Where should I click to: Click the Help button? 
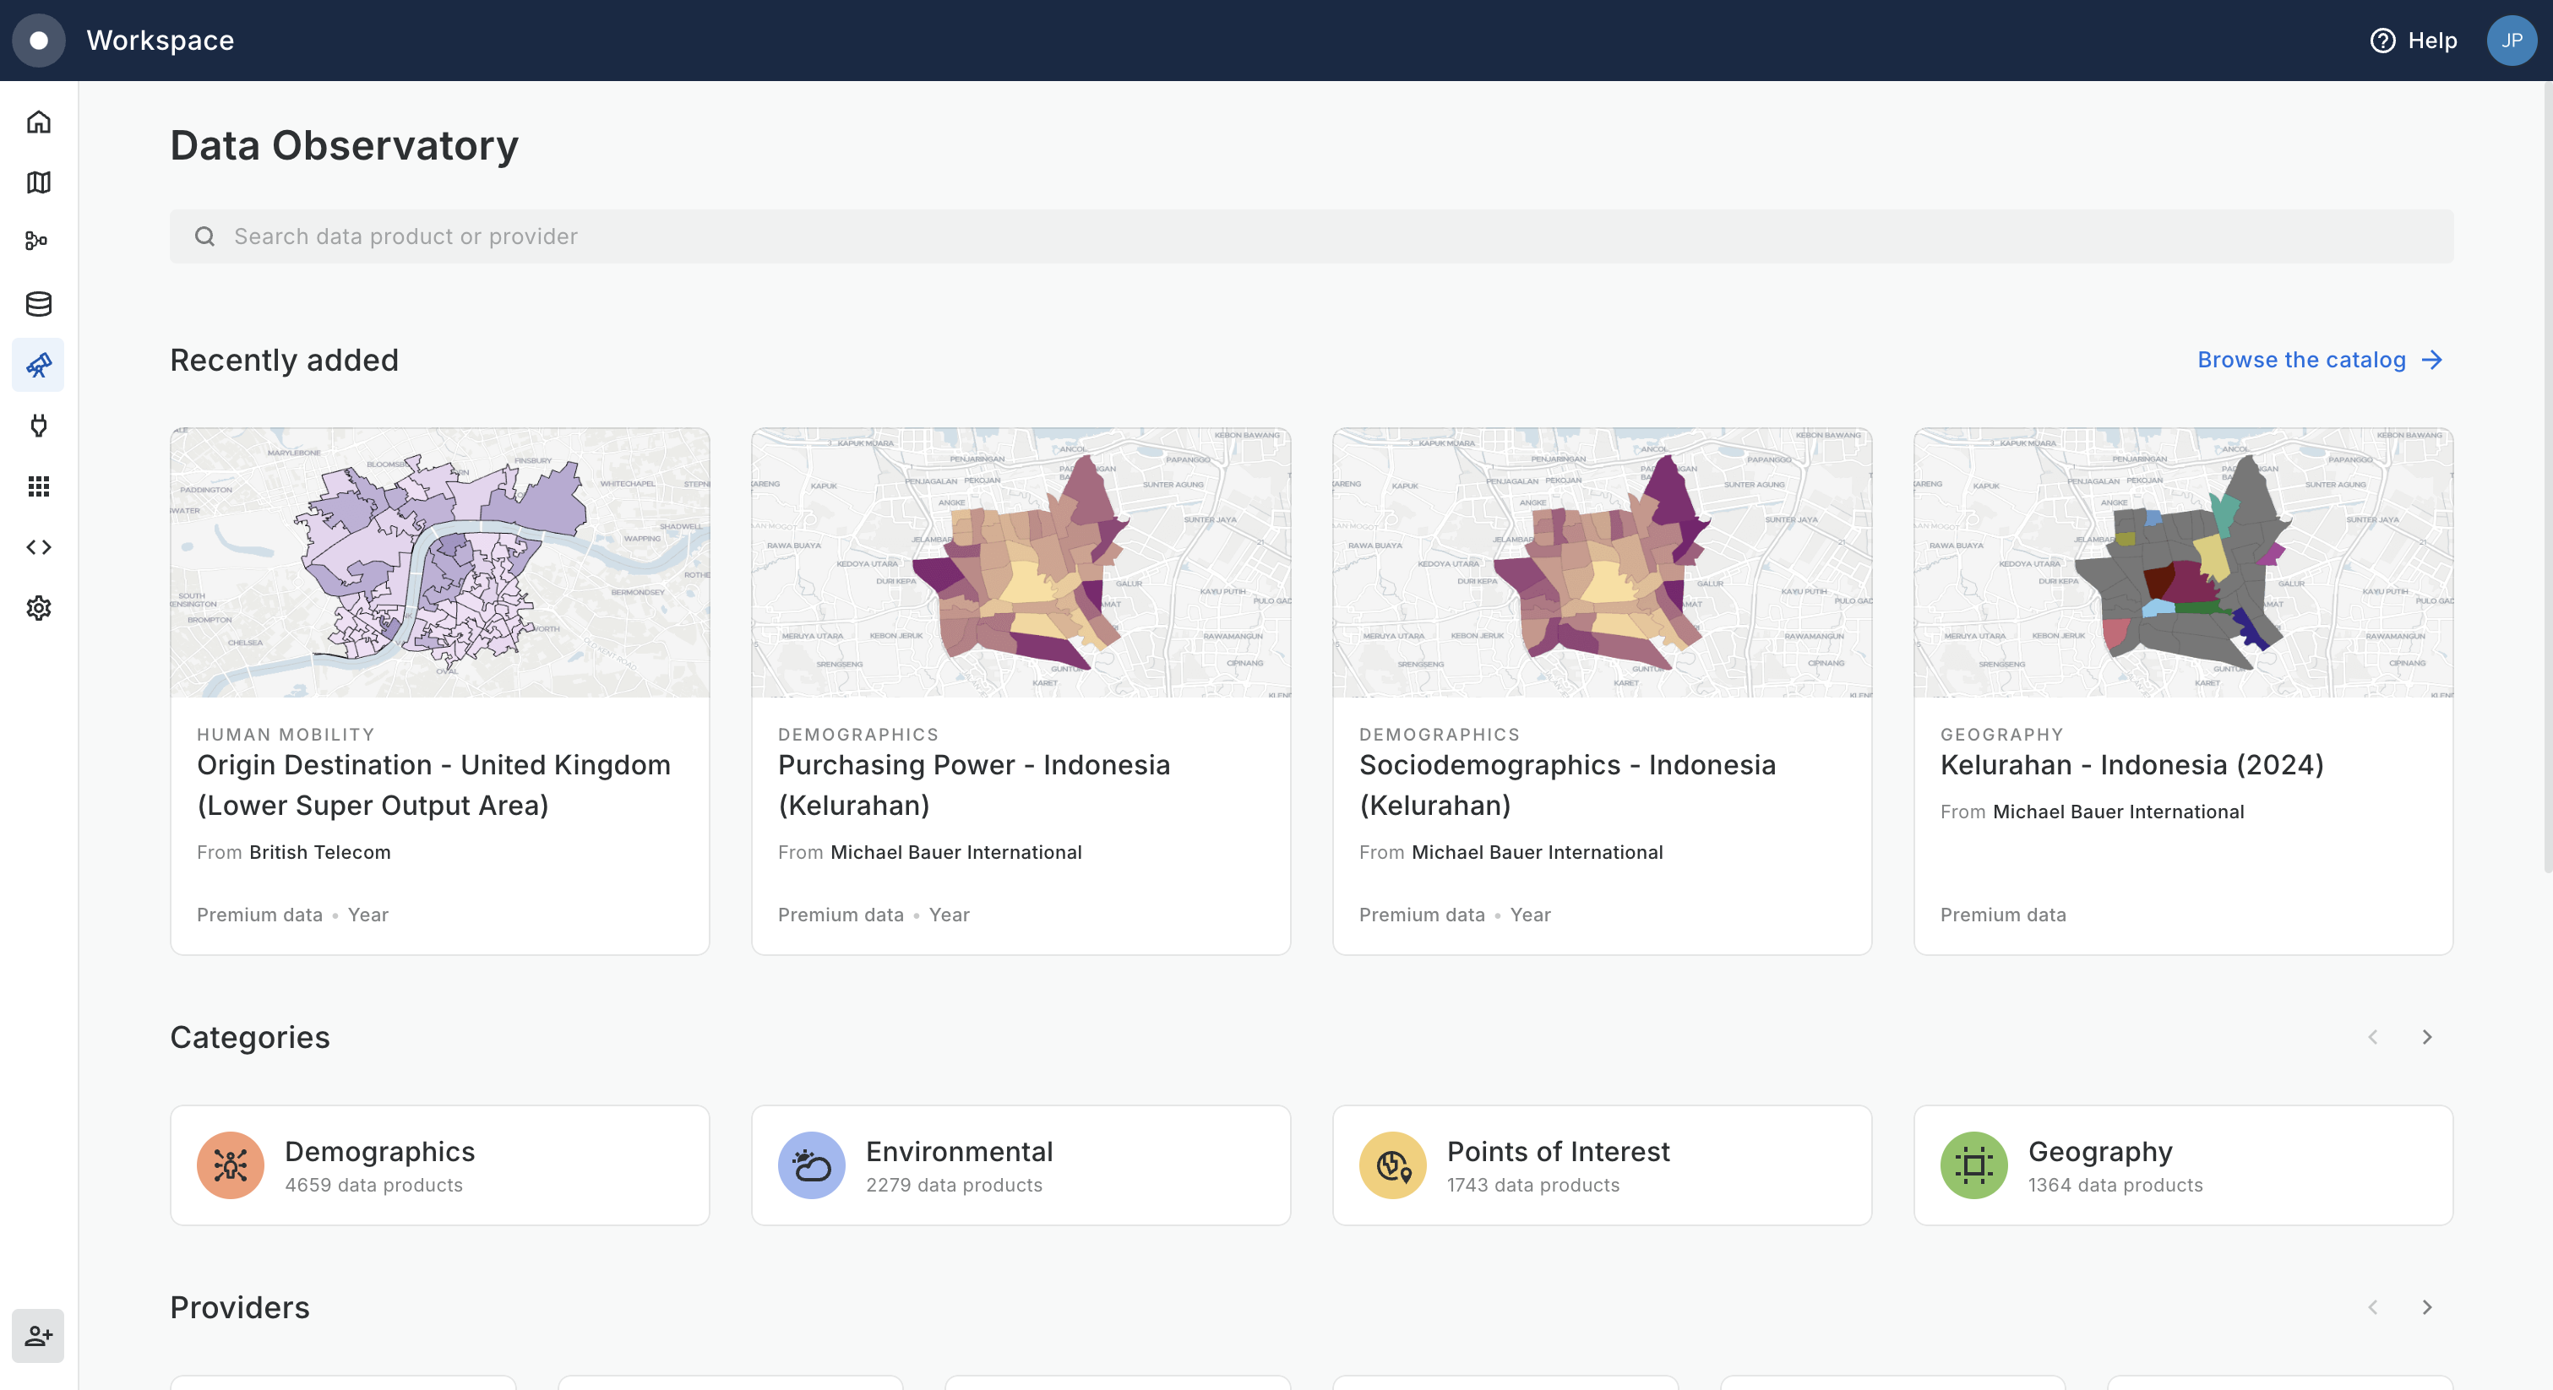(x=2414, y=41)
